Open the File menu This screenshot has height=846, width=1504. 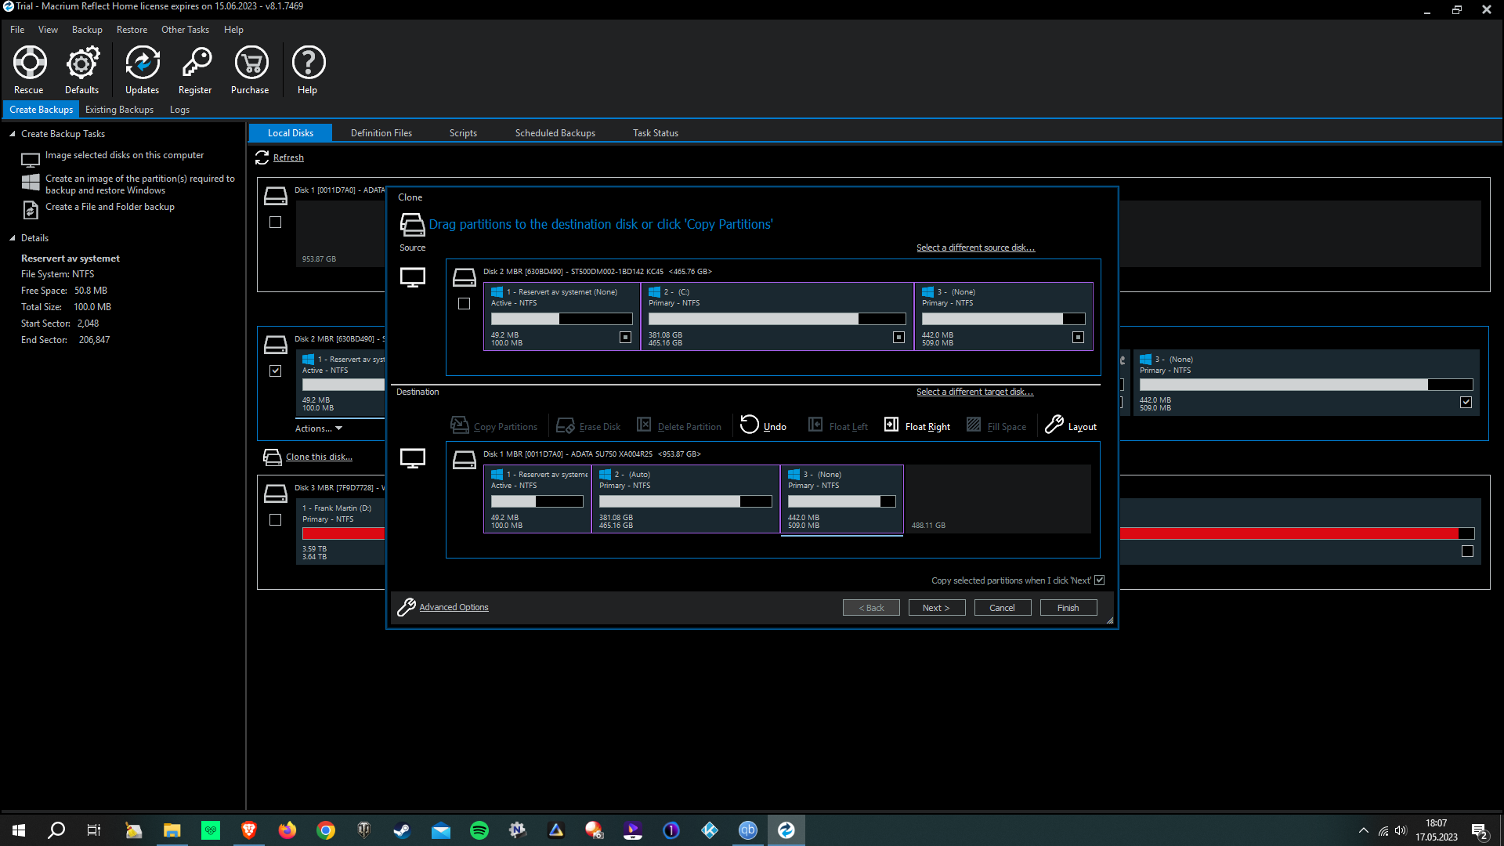(17, 30)
